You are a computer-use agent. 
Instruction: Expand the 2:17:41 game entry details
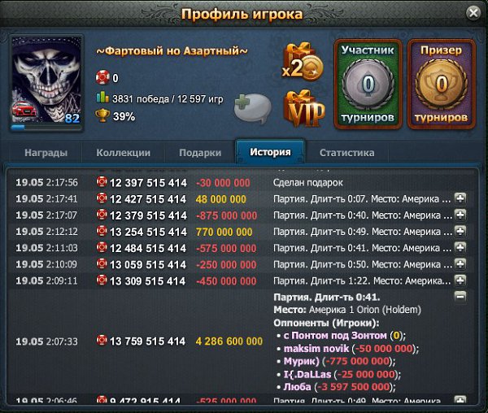[x=460, y=198]
